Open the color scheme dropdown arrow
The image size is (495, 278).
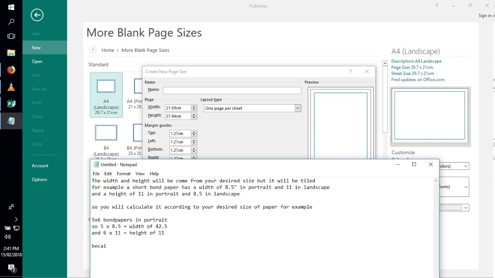point(466,166)
